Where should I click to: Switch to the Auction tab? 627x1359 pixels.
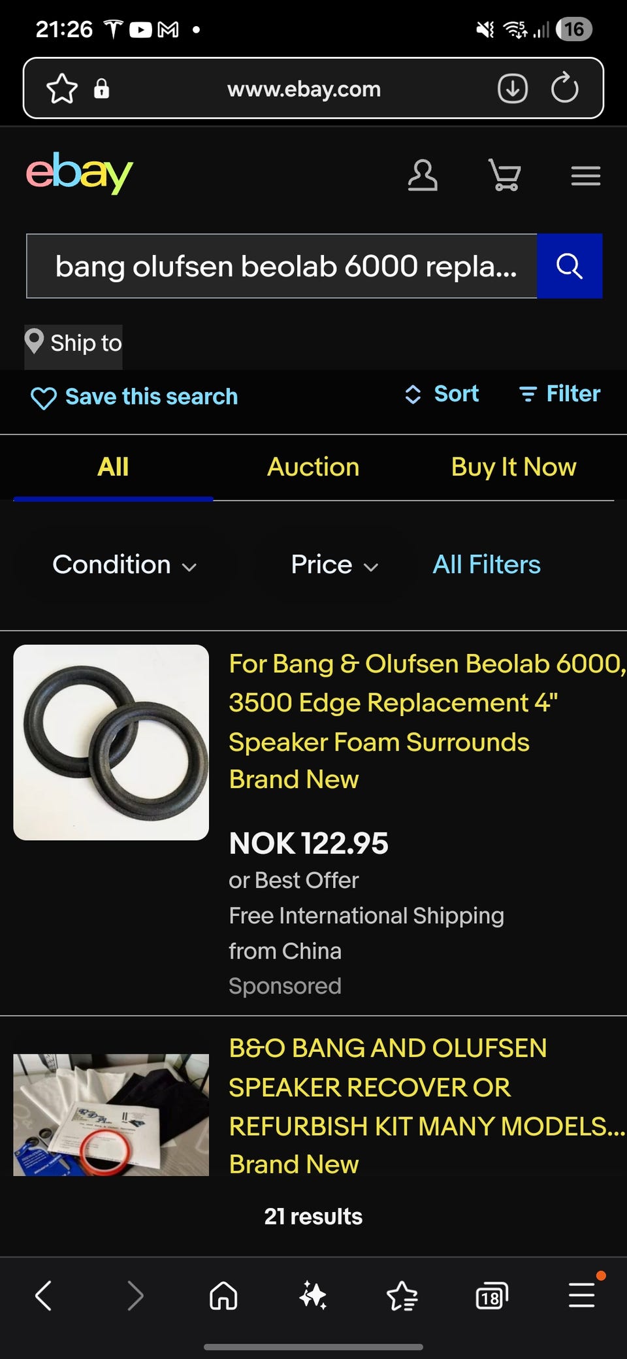coord(313,467)
